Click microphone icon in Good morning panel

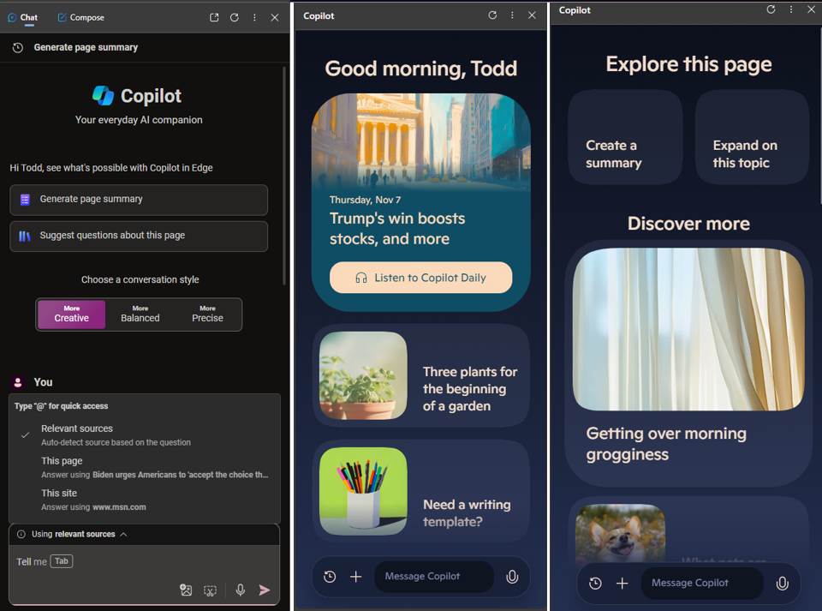coord(512,577)
